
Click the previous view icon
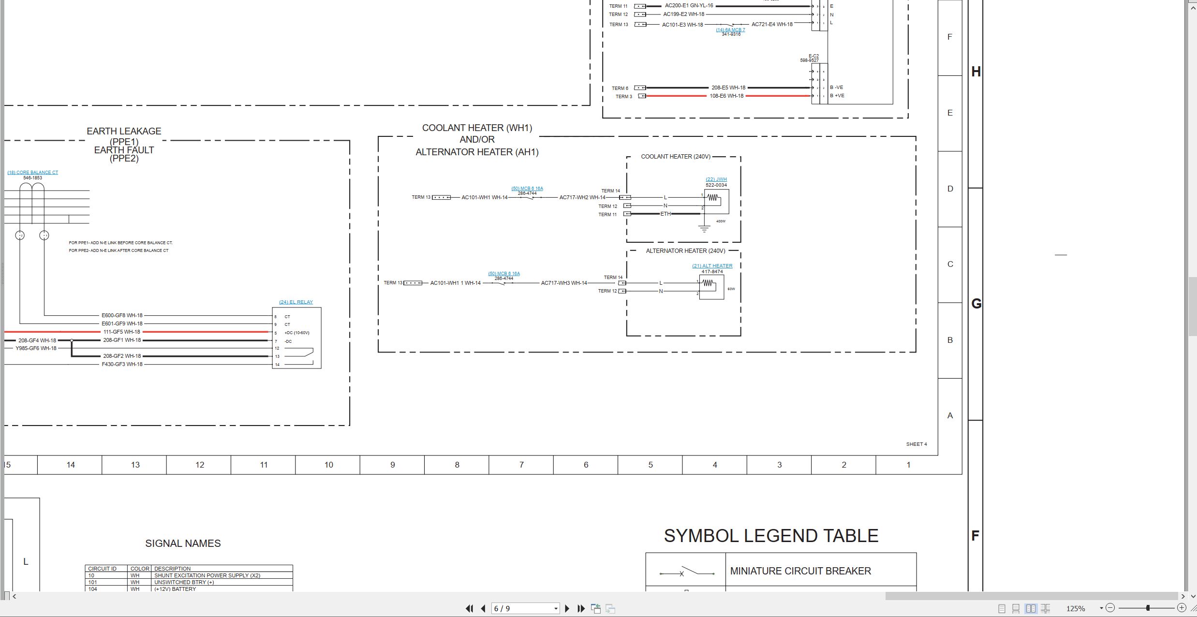[596, 608]
